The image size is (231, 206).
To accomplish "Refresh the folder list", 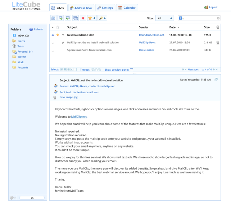I will (x=36, y=29).
